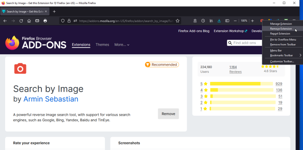The height and width of the screenshot is (150, 303).
Task: Switch to the Themes section
Action: tap(102, 44)
